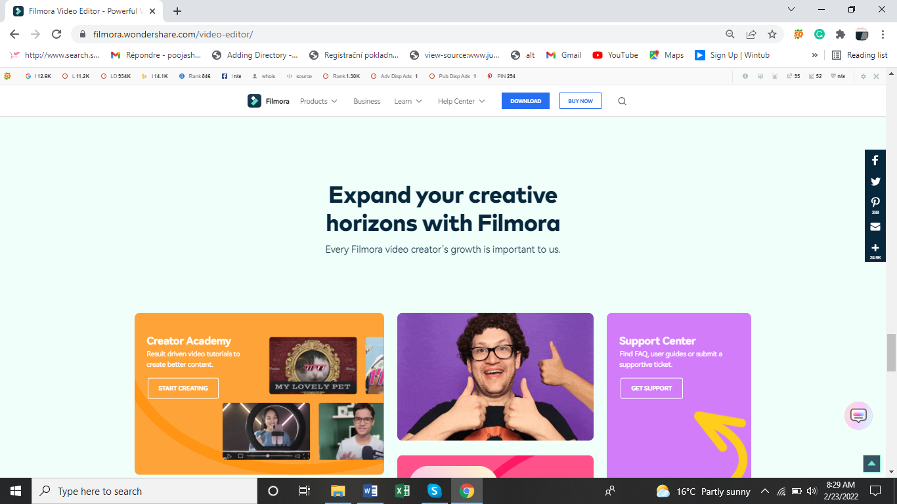Open the Business menu item
The width and height of the screenshot is (897, 504).
tap(367, 101)
